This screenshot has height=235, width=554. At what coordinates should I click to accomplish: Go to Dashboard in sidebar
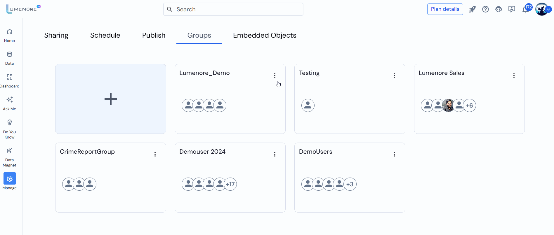click(x=9, y=81)
